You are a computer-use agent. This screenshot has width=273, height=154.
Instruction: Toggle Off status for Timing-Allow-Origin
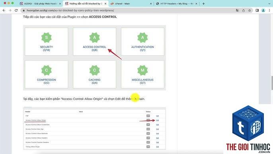[148, 147]
